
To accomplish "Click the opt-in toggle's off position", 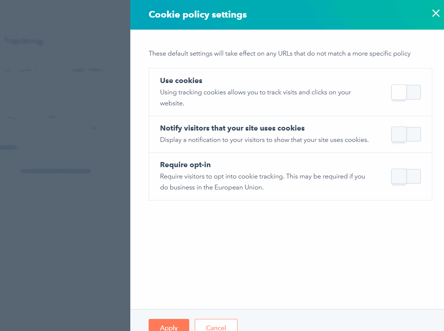I will point(399,176).
